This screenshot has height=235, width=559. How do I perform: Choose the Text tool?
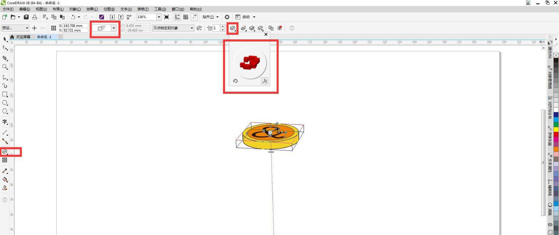(5, 122)
